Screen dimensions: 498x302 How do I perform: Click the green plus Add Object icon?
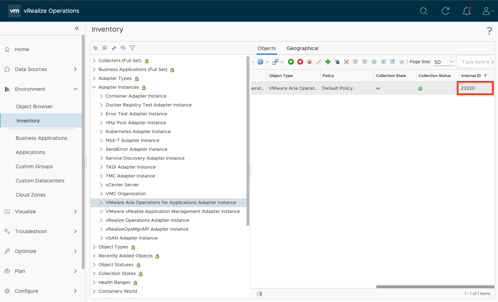point(328,62)
